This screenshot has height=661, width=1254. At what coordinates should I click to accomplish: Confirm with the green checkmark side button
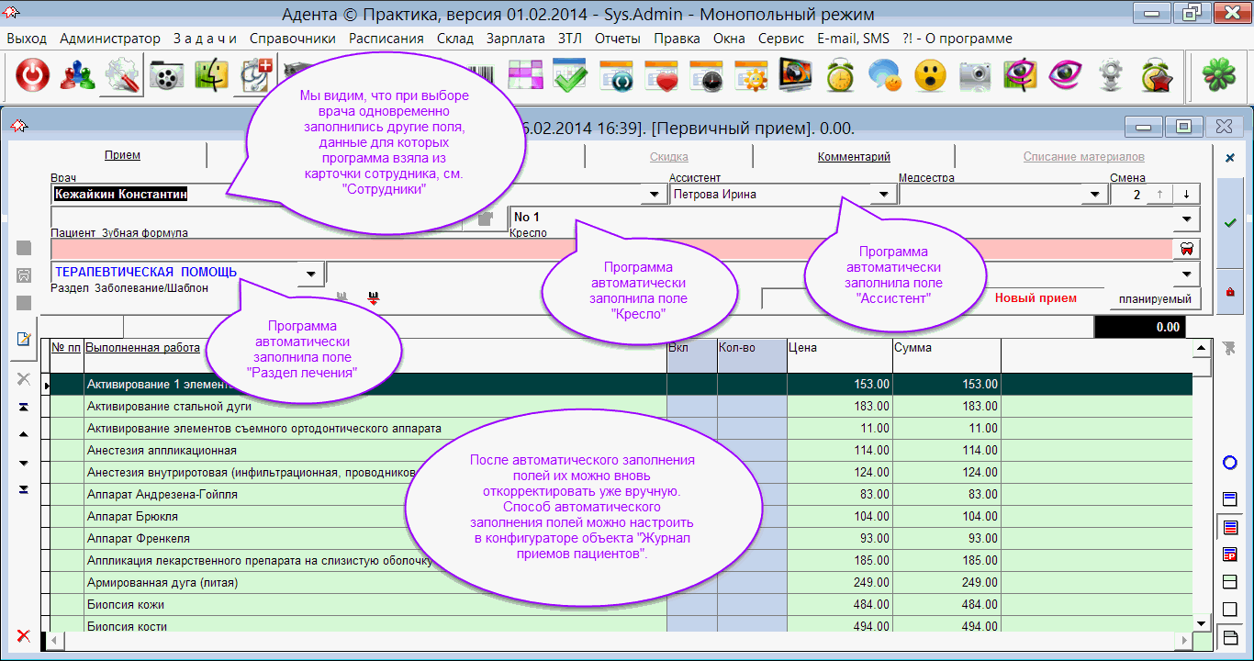click(x=1230, y=223)
